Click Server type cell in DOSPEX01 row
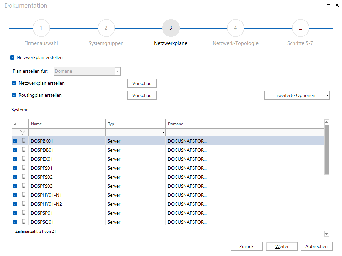The width and height of the screenshot is (342, 256). pyautogui.click(x=136, y=159)
